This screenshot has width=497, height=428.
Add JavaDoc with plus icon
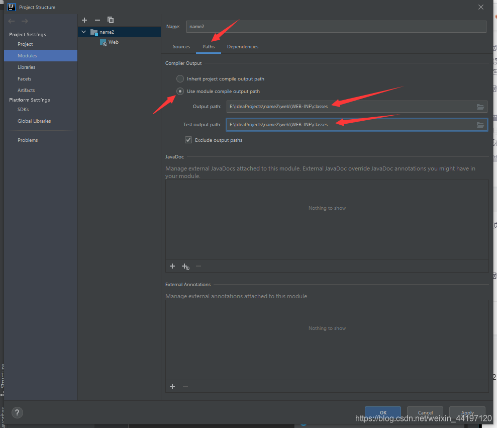click(172, 266)
